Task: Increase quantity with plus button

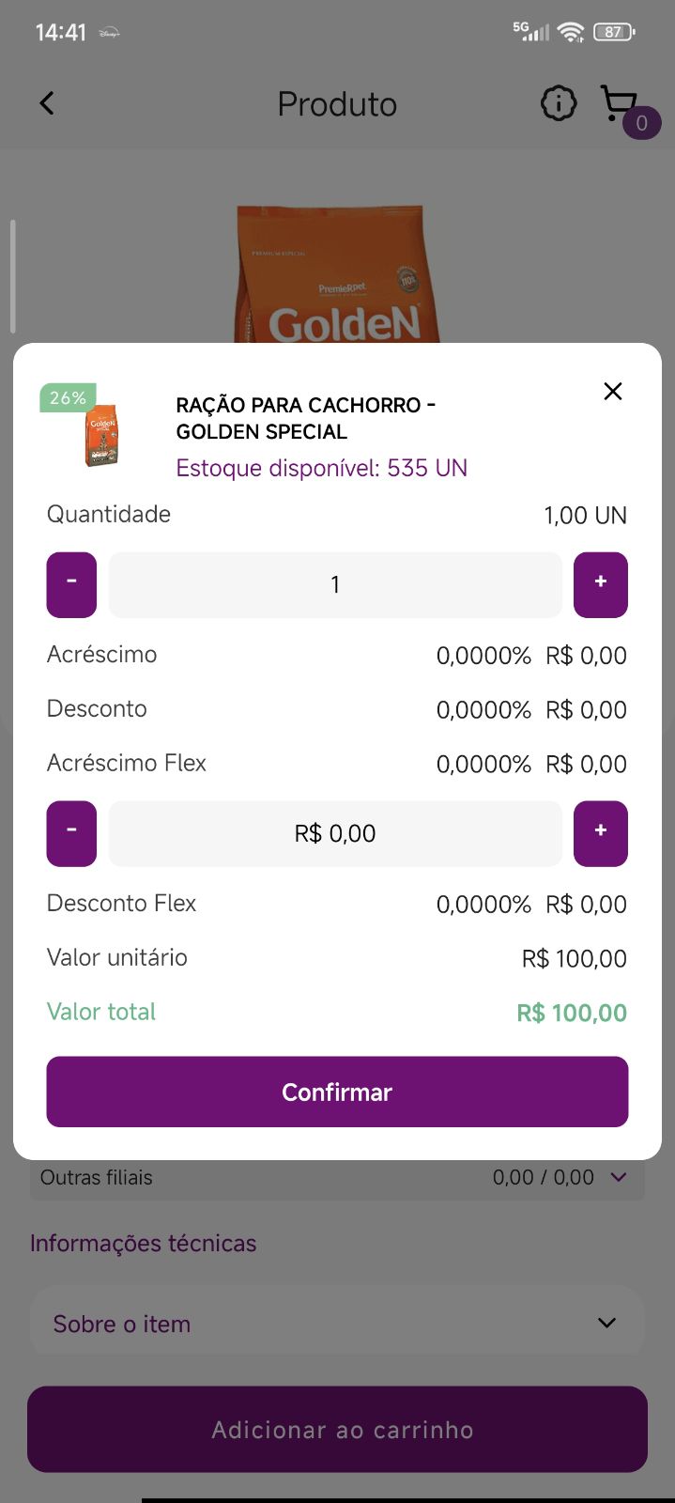Action: tap(601, 584)
